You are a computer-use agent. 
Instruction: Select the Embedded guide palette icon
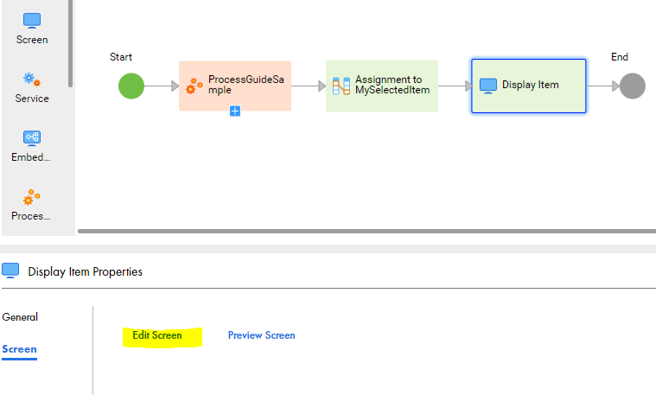tap(32, 138)
